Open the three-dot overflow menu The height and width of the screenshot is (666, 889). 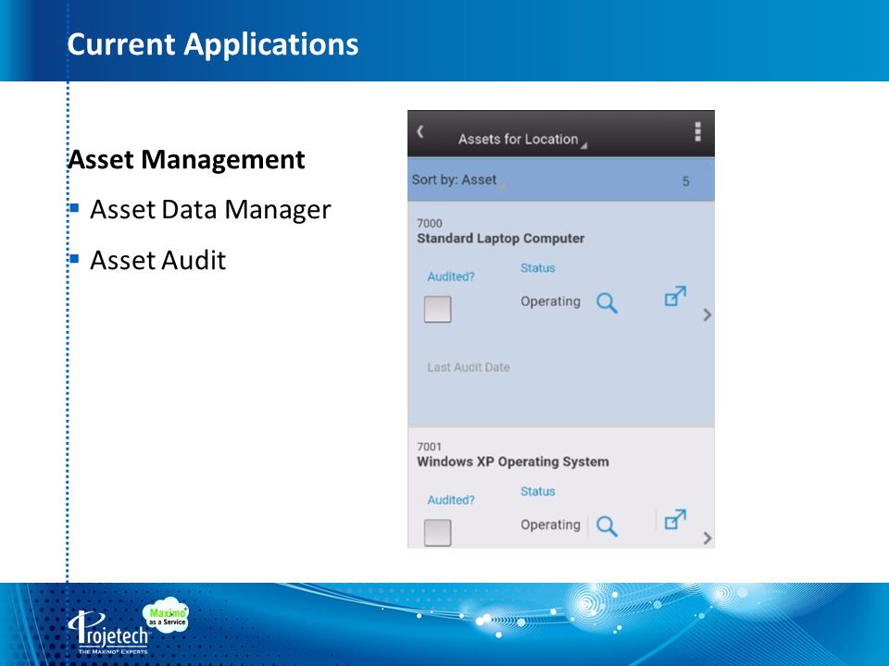698,131
